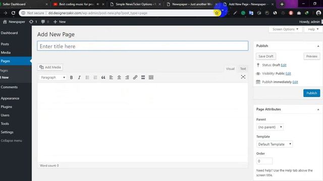The image size is (323, 181).
Task: Align text left
Action: tap(111, 77)
